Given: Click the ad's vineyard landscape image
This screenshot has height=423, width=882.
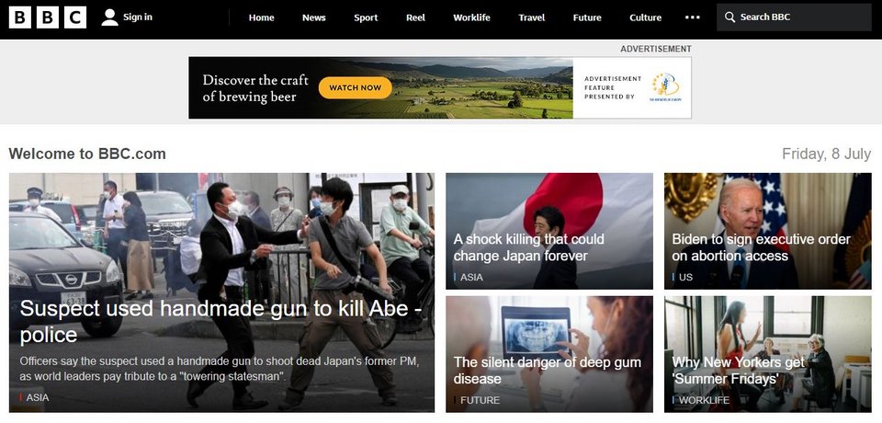Looking at the screenshot, I should 484,87.
